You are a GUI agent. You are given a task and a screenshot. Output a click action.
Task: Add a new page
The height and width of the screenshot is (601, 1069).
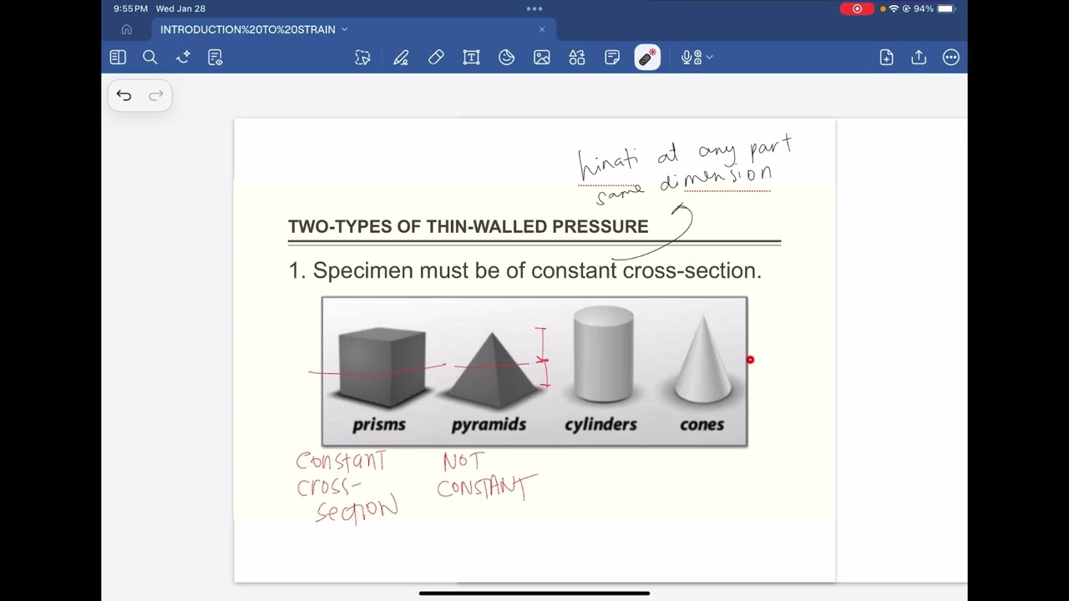pos(886,58)
